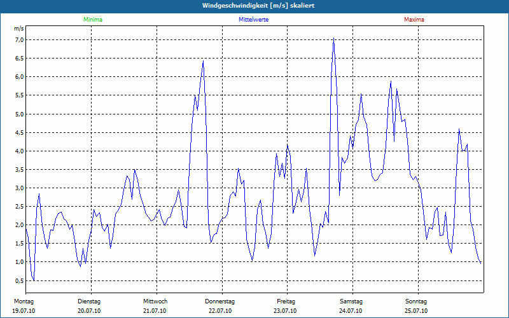Click the date 21.07.10
This screenshot has width=509, height=318.
[155, 311]
